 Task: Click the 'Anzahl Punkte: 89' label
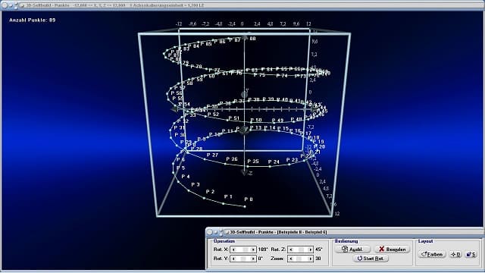32,20
